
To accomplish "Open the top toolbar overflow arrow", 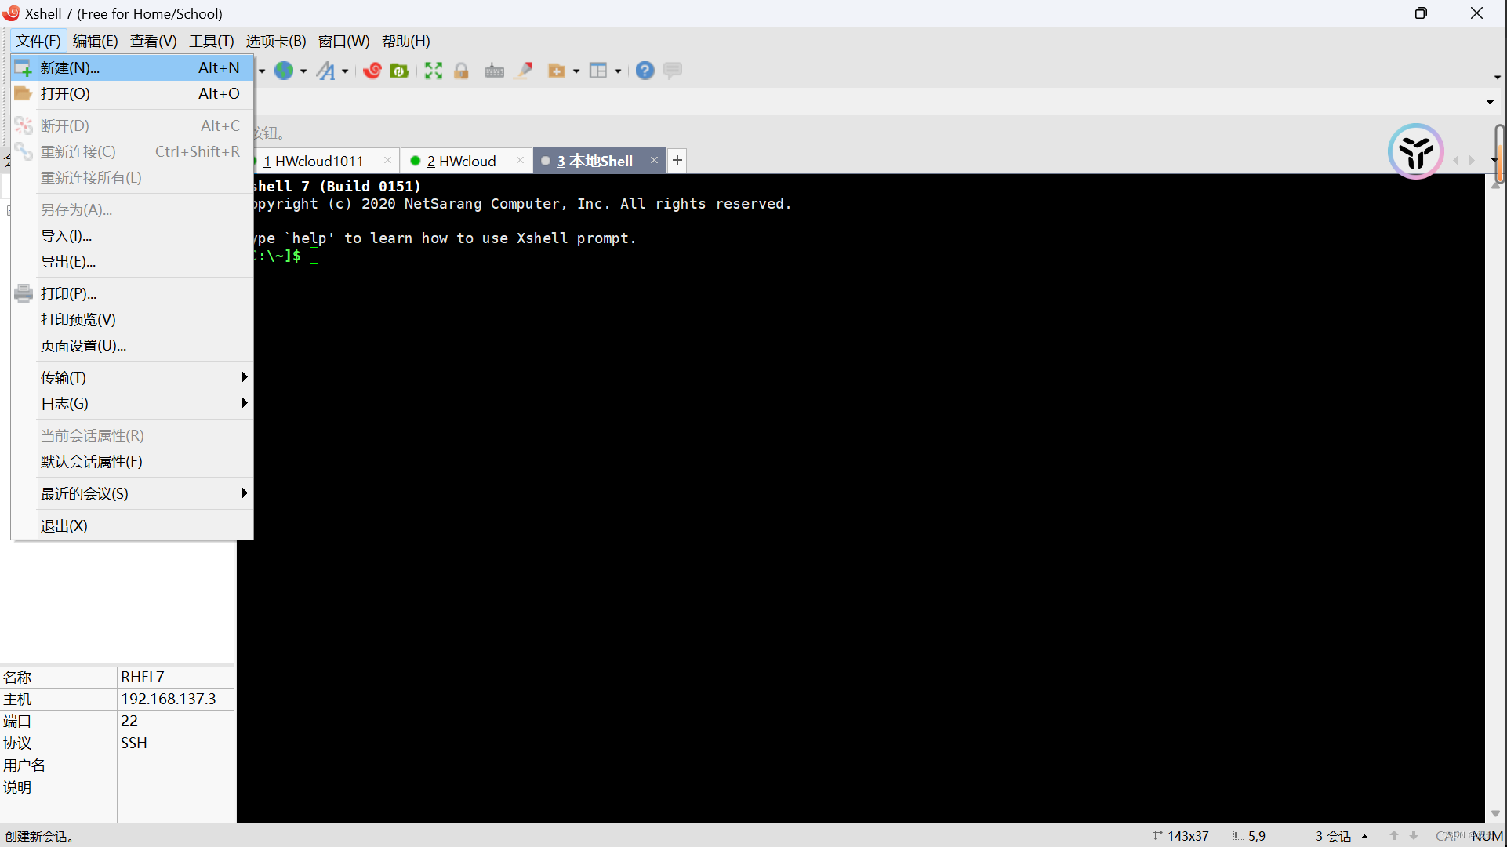I will pyautogui.click(x=1497, y=77).
